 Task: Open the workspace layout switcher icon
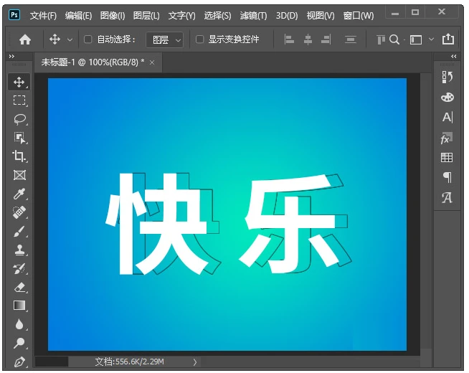pyautogui.click(x=416, y=39)
